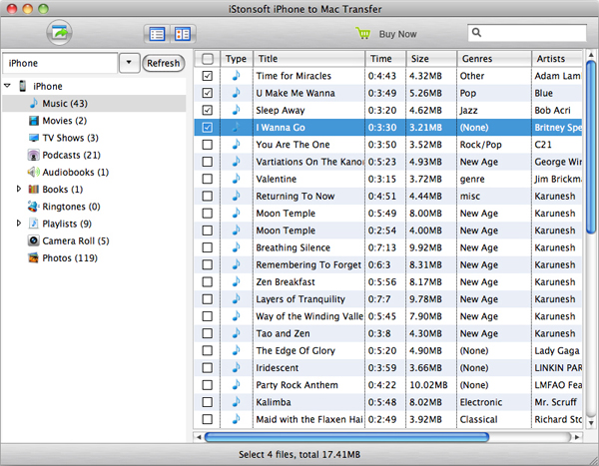Toggle the select-all checkbox in header
Image resolution: width=599 pixels, height=466 pixels.
(207, 59)
